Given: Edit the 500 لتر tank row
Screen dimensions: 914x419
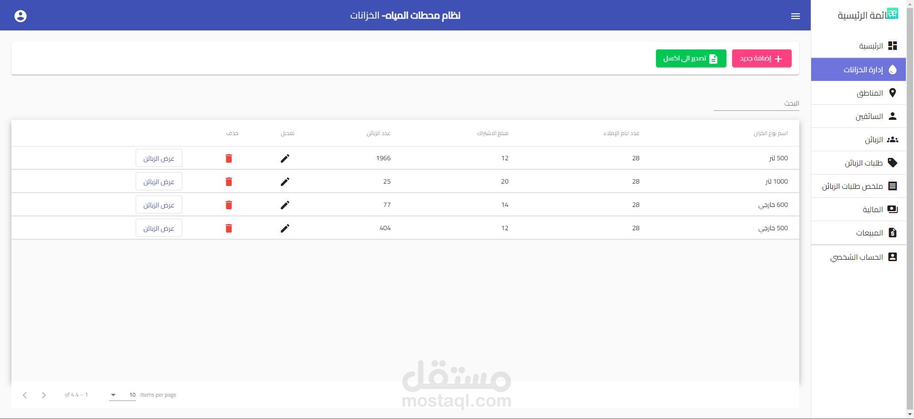Looking at the screenshot, I should click(x=285, y=158).
